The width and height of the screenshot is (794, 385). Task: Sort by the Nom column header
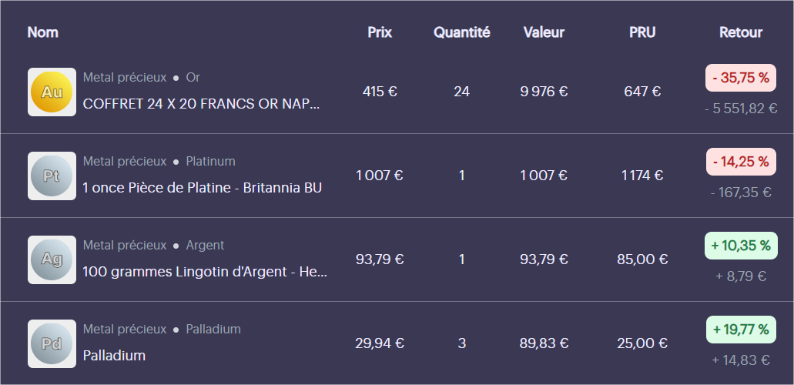(x=42, y=32)
